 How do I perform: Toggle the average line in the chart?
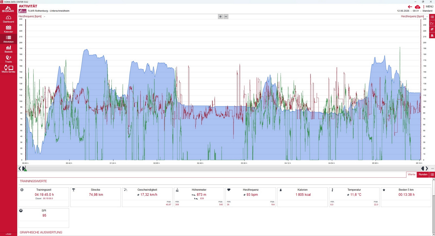point(432,29)
